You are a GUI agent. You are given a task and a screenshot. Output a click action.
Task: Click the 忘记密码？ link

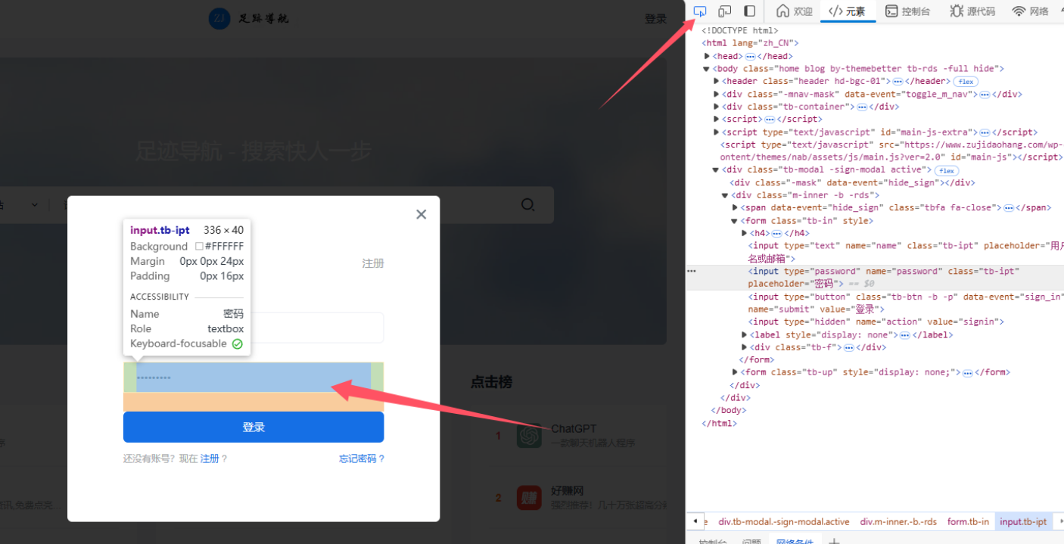coord(362,459)
